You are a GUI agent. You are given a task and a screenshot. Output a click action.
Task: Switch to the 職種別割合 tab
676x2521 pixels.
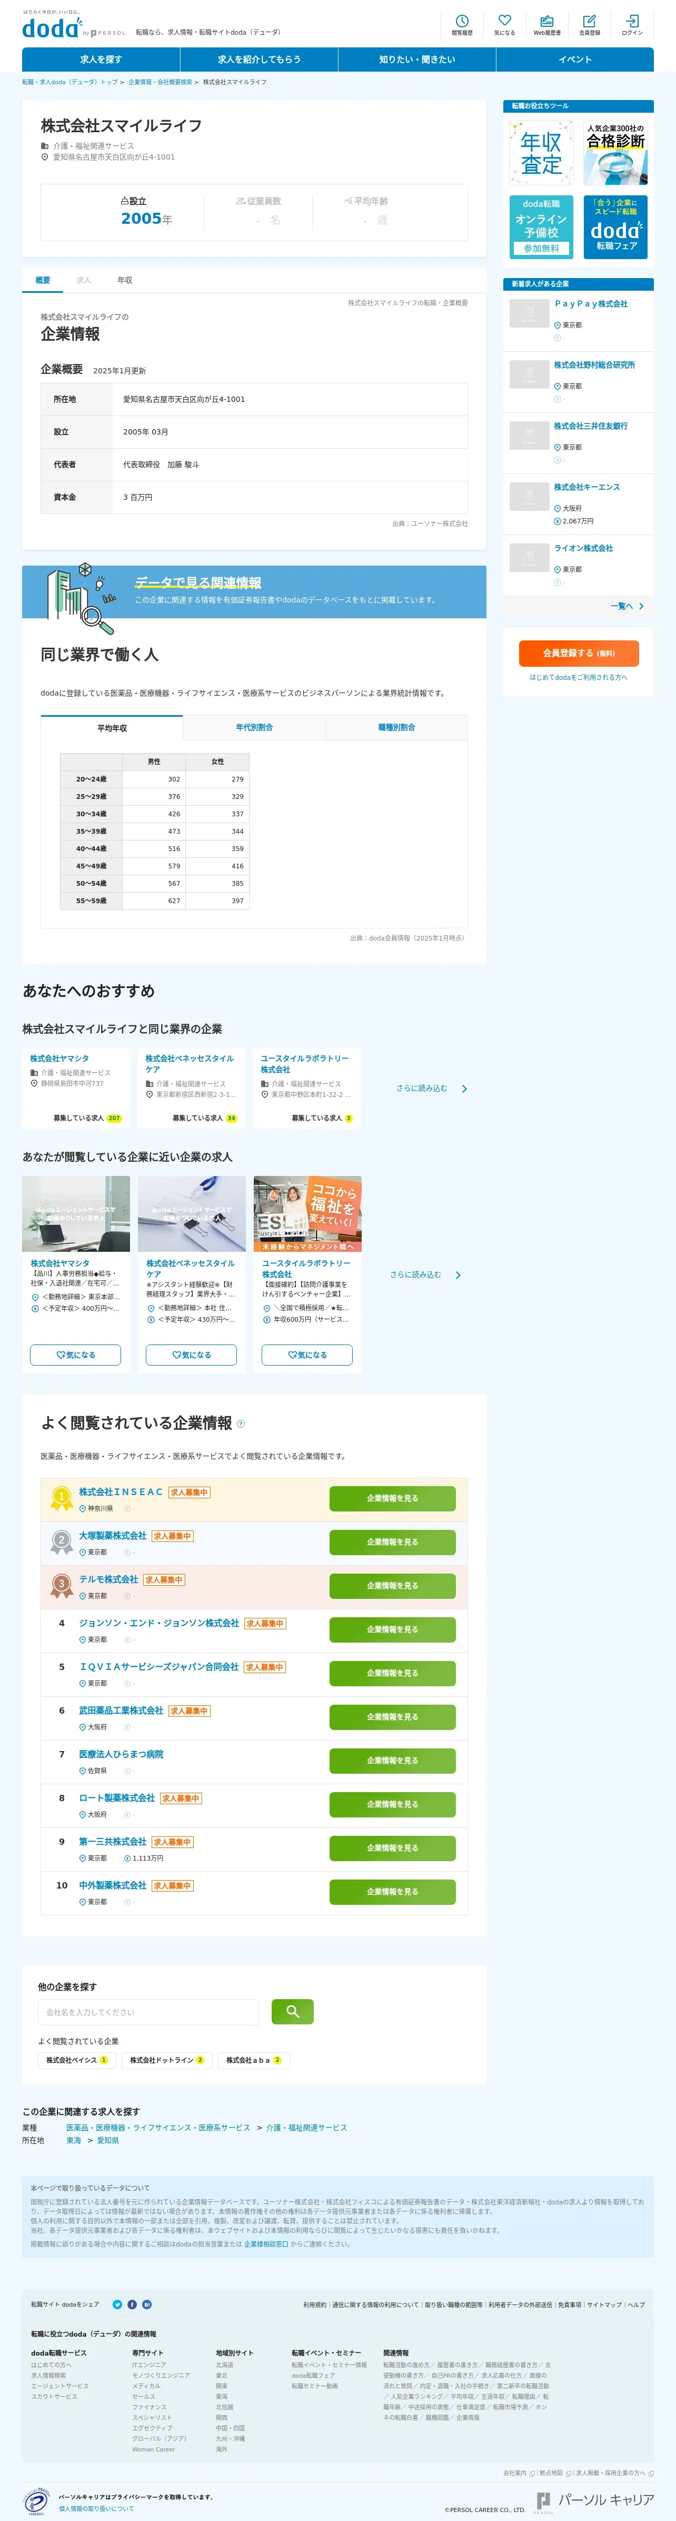[396, 728]
